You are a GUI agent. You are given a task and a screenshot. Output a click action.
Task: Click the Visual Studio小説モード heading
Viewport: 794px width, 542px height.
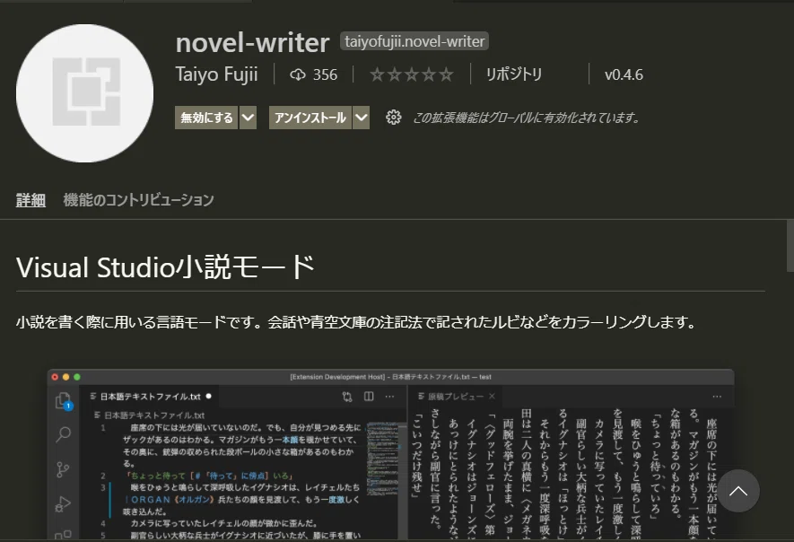166,267
